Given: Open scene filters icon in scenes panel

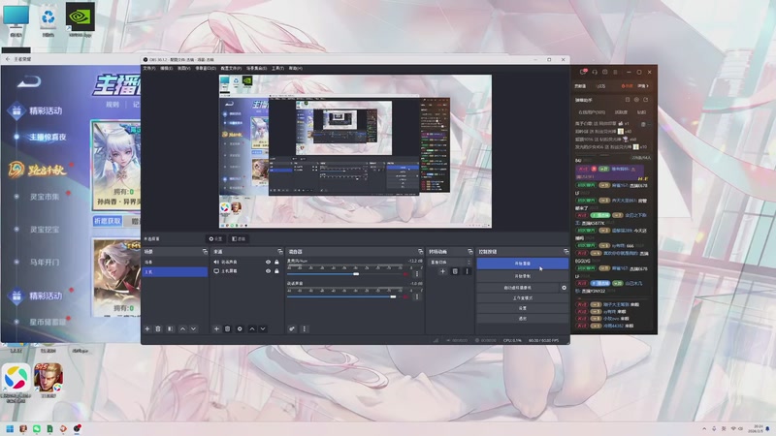Looking at the screenshot, I should pyautogui.click(x=171, y=328).
